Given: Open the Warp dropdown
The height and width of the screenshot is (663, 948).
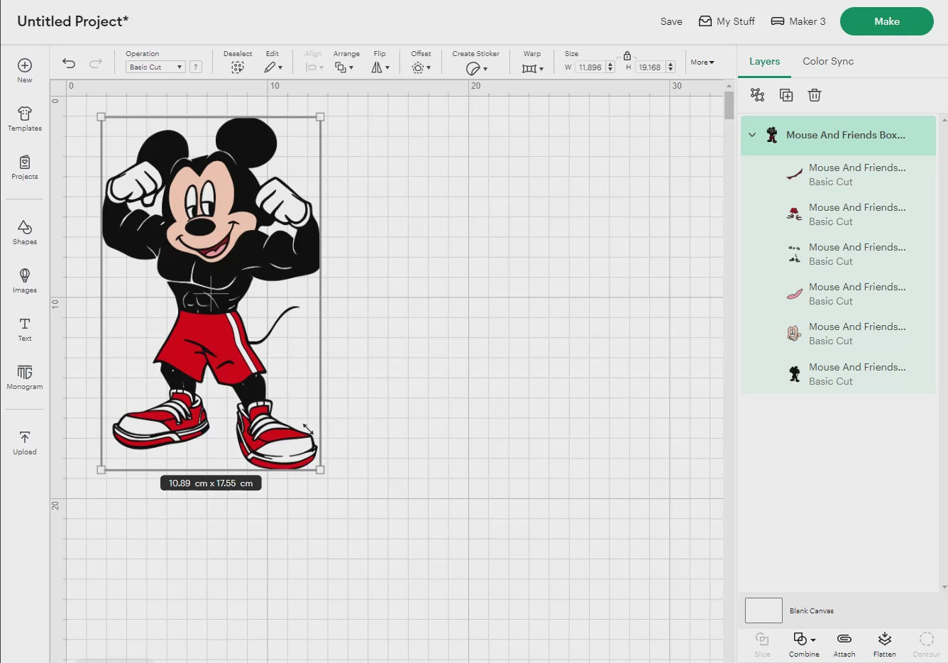Looking at the screenshot, I should point(532,68).
